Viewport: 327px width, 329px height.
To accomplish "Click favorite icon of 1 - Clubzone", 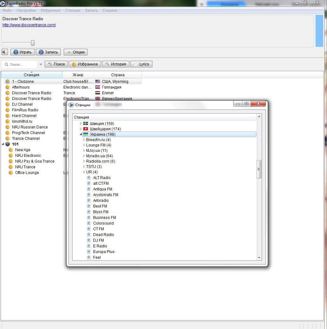I will pyautogui.click(x=8, y=81).
